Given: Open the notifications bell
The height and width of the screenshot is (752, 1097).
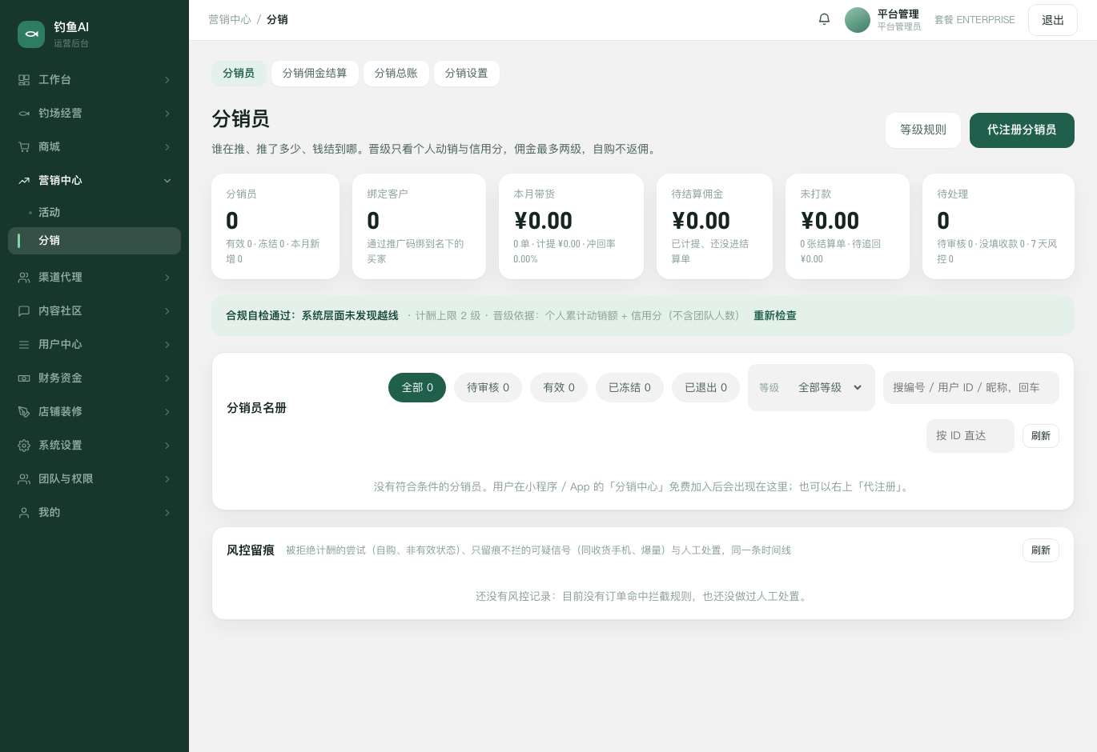Looking at the screenshot, I should [x=824, y=19].
